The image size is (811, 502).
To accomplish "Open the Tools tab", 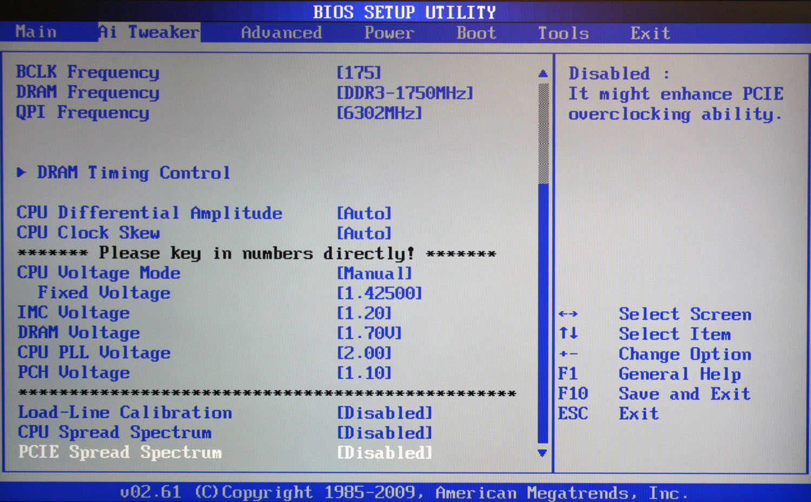I will pyautogui.click(x=563, y=34).
